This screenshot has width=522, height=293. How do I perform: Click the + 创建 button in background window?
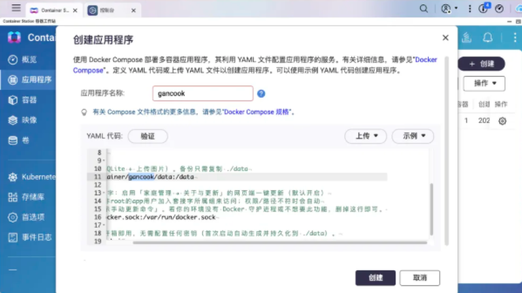pos(481,64)
